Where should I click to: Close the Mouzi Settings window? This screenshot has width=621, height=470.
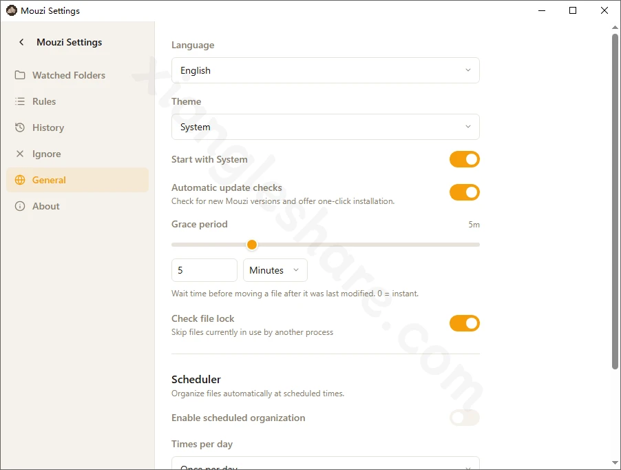[604, 10]
